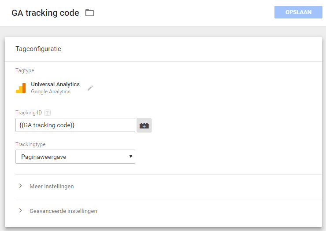The image size is (326, 231).
Task: Click the Trackingtype label
Action: 30,144
